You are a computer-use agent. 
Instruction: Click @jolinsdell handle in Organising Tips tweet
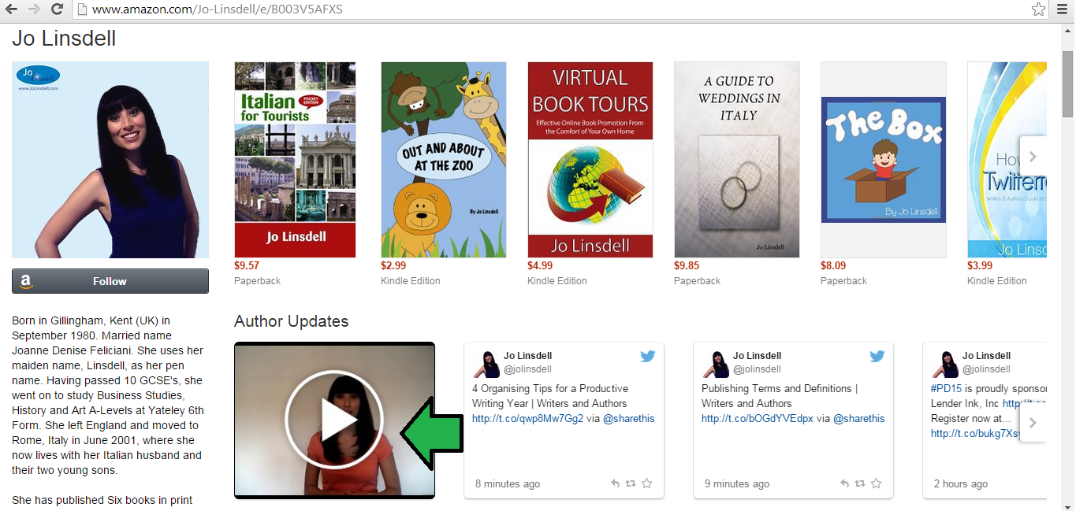(x=527, y=369)
